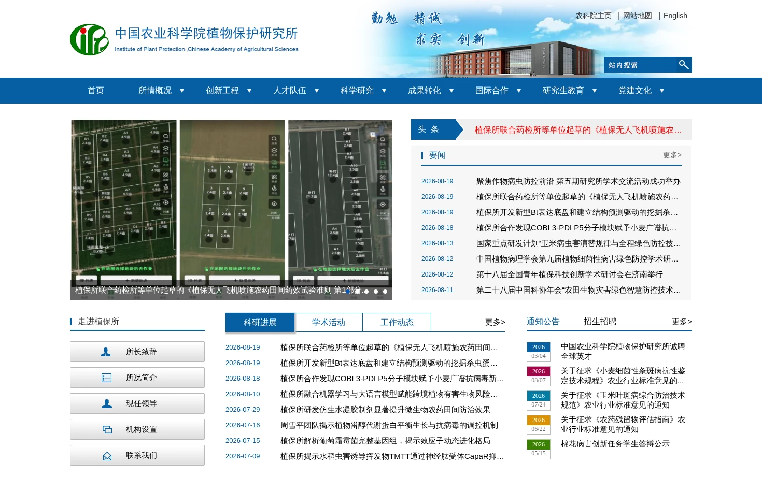Open the 农科院主页 link

click(x=594, y=16)
